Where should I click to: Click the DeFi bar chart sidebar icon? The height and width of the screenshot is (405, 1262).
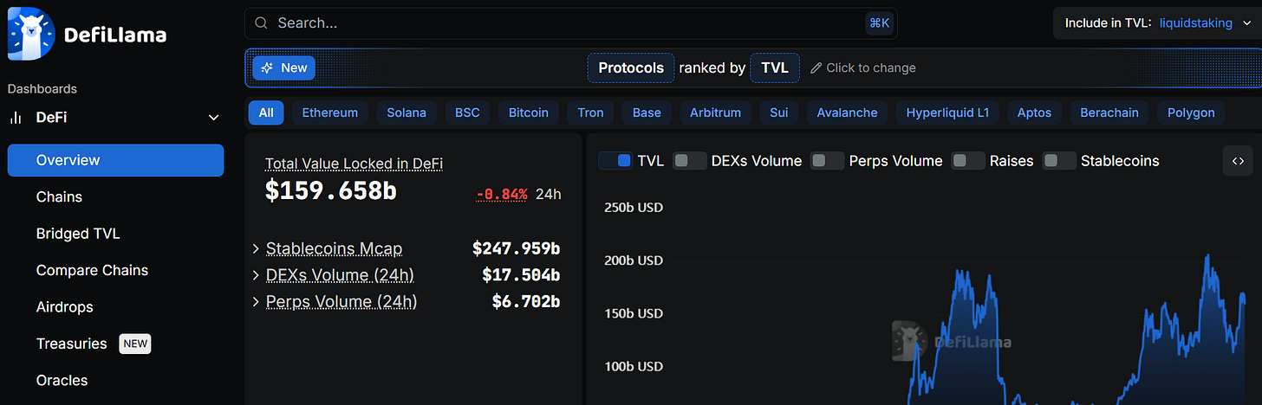pos(16,118)
